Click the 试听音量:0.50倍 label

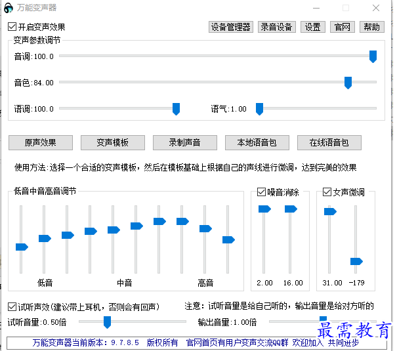[37, 322]
